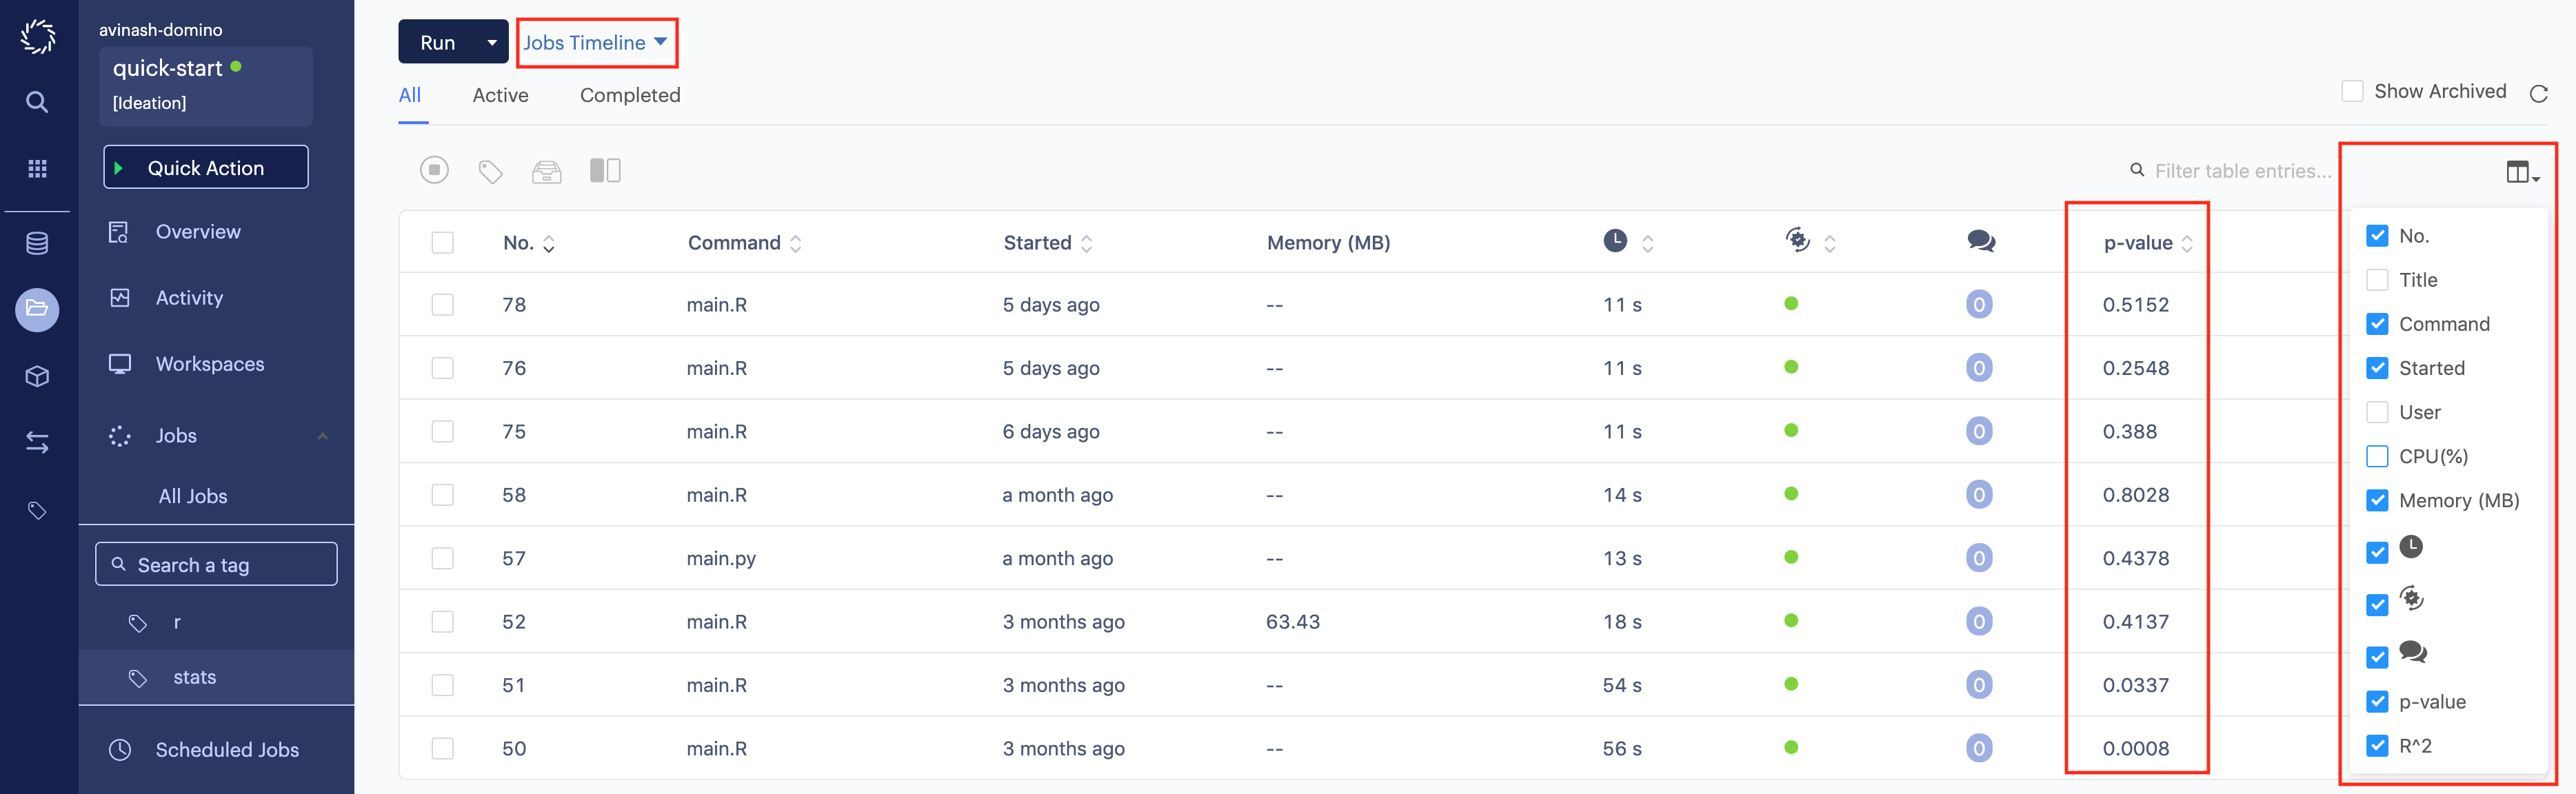Open the data database icon
The height and width of the screenshot is (794, 2576).
[x=37, y=243]
